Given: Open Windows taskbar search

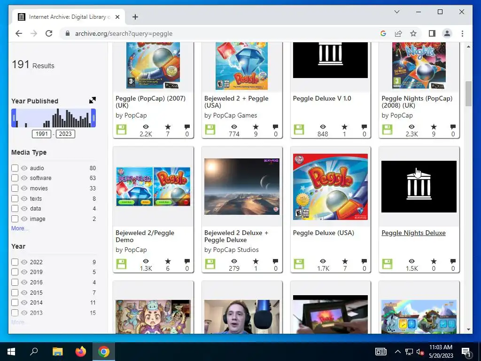Looking at the screenshot, I should pyautogui.click(x=34, y=352).
